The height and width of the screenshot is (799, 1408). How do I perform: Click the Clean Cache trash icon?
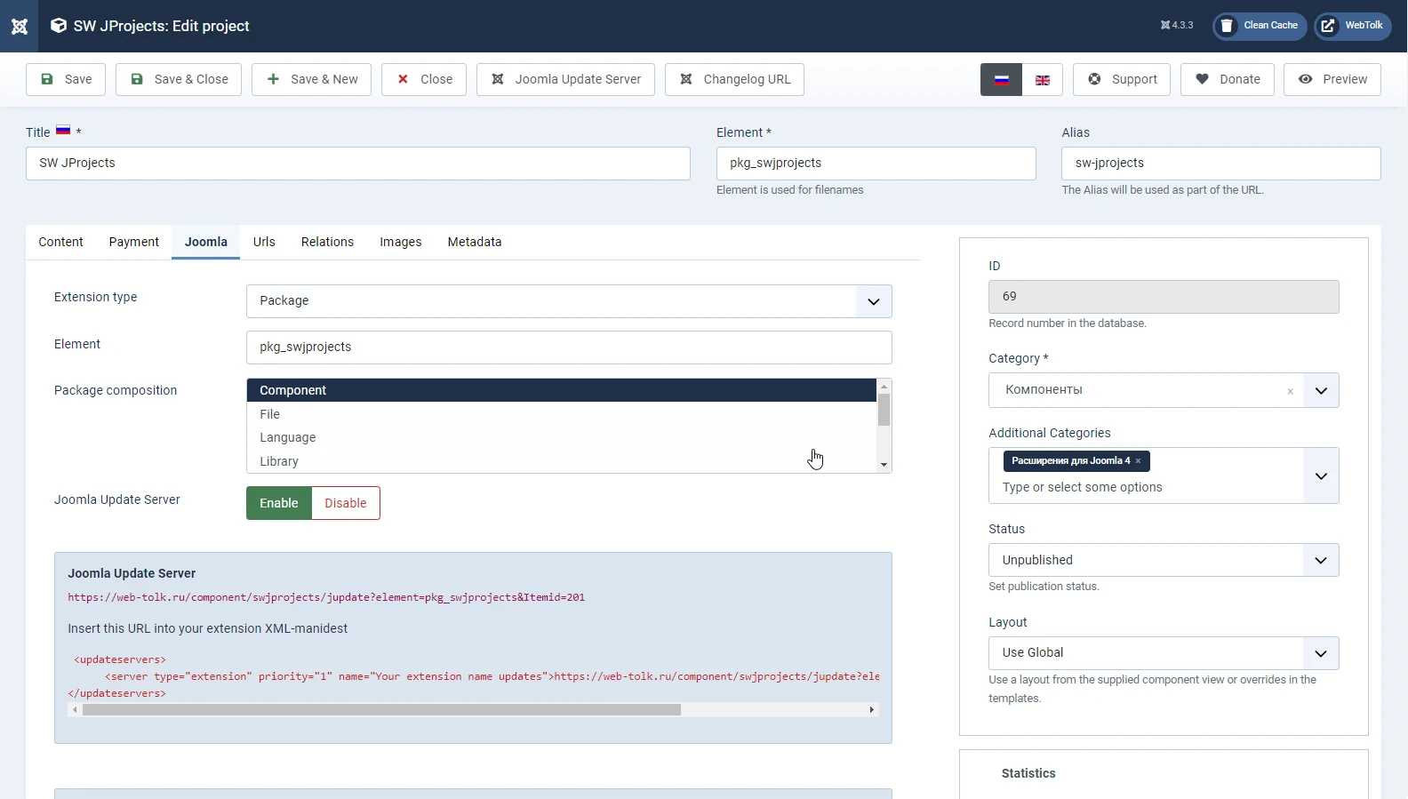[x=1227, y=26]
